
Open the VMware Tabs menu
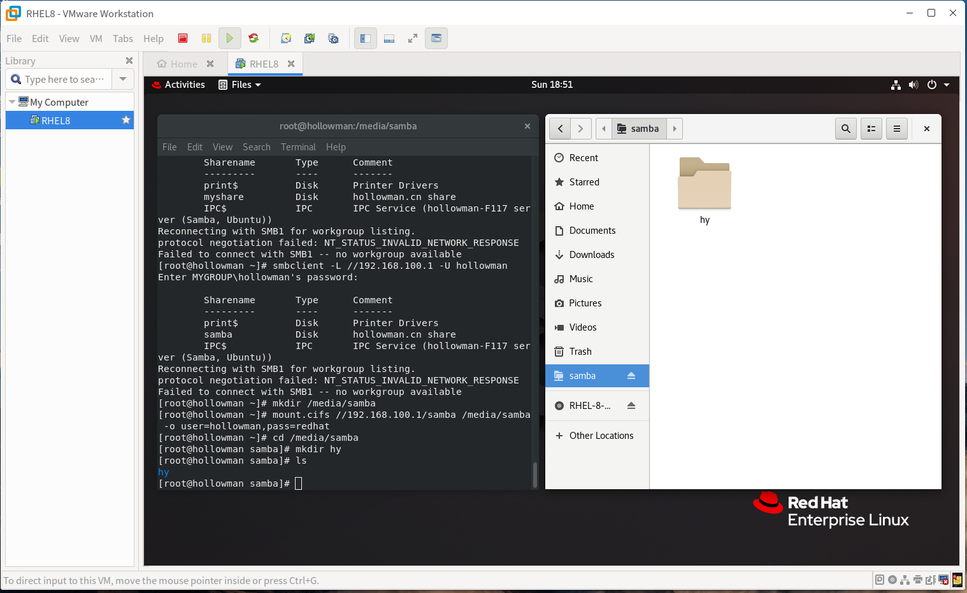coord(123,38)
